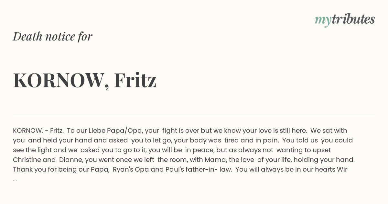Click the name heading "KORNOW, Fritz"
The image size is (388, 204).
(x=85, y=80)
